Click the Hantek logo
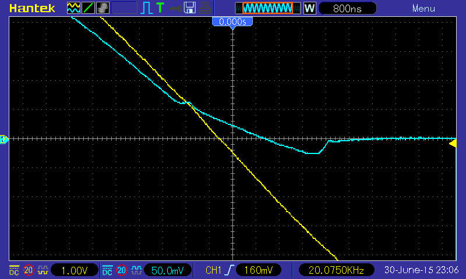466x279 pixels. 32,8
